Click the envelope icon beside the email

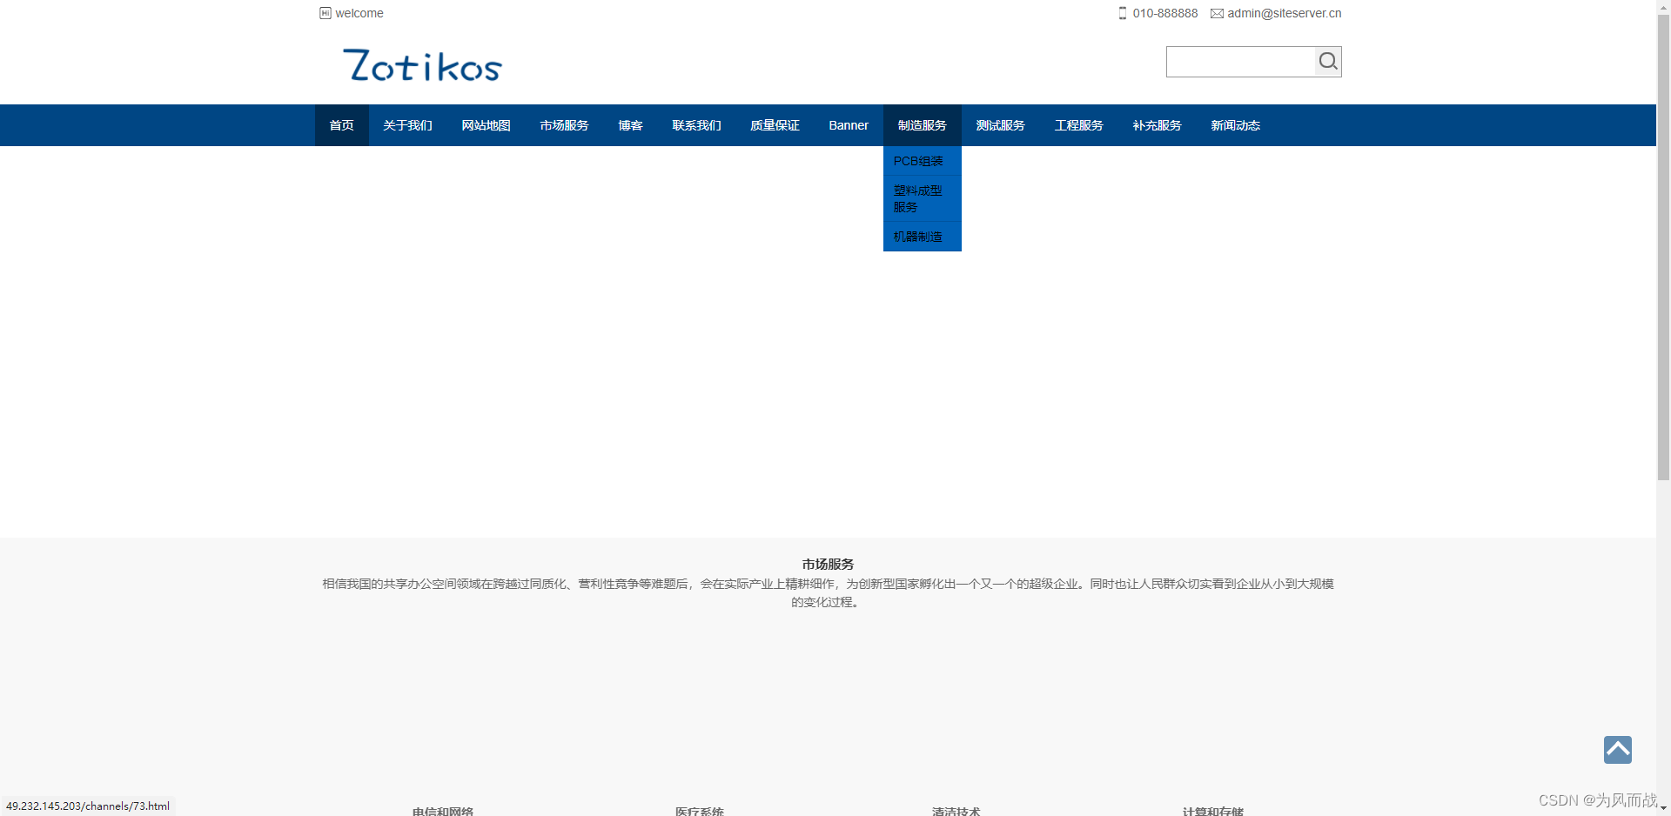tap(1217, 13)
